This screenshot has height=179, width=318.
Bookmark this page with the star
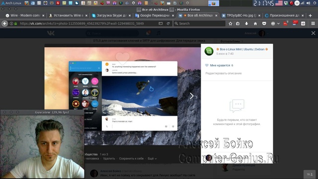(230, 23)
